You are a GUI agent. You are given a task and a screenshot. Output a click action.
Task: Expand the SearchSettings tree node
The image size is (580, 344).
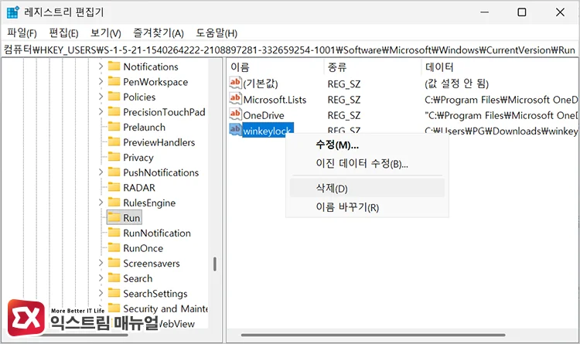tap(101, 293)
